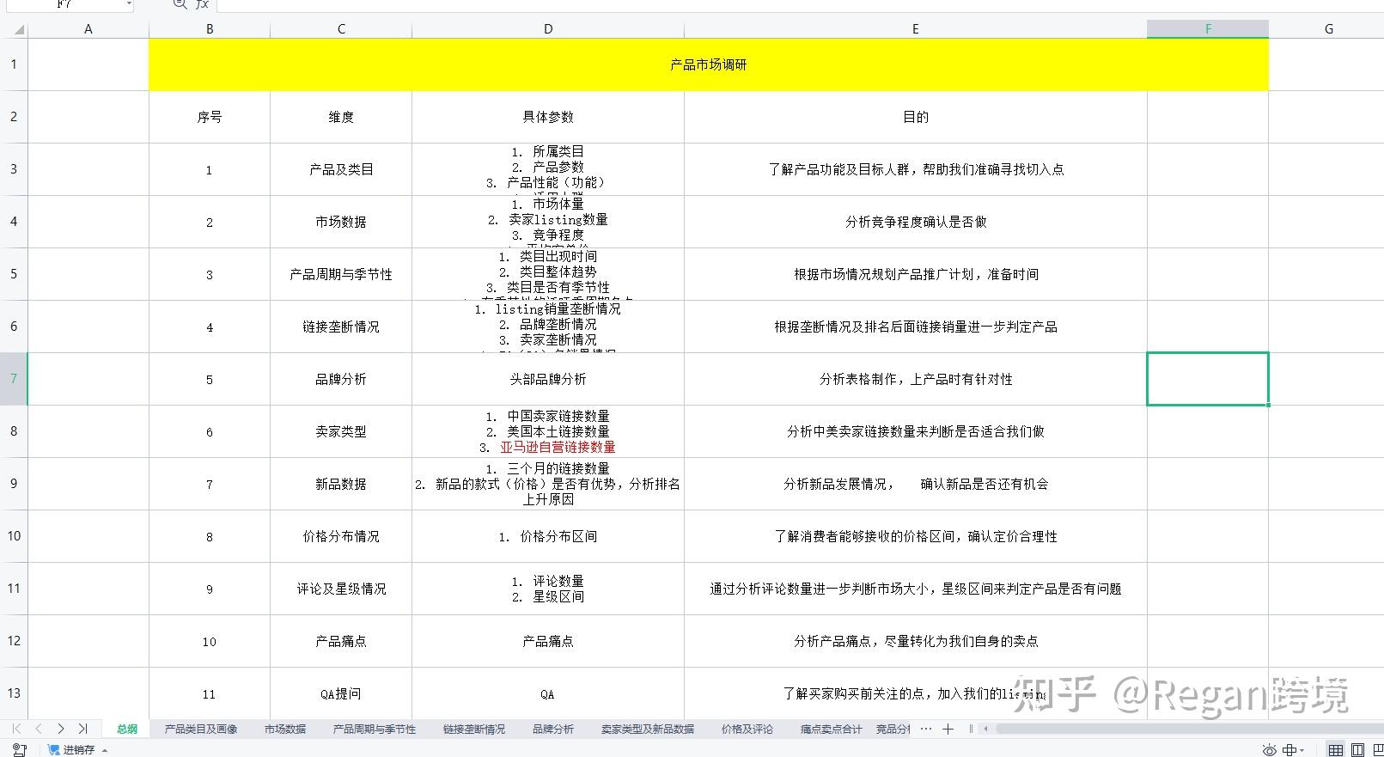This screenshot has width=1384, height=757.
Task: Select the 分析产品痛点 purpose cell
Action: [x=916, y=641]
